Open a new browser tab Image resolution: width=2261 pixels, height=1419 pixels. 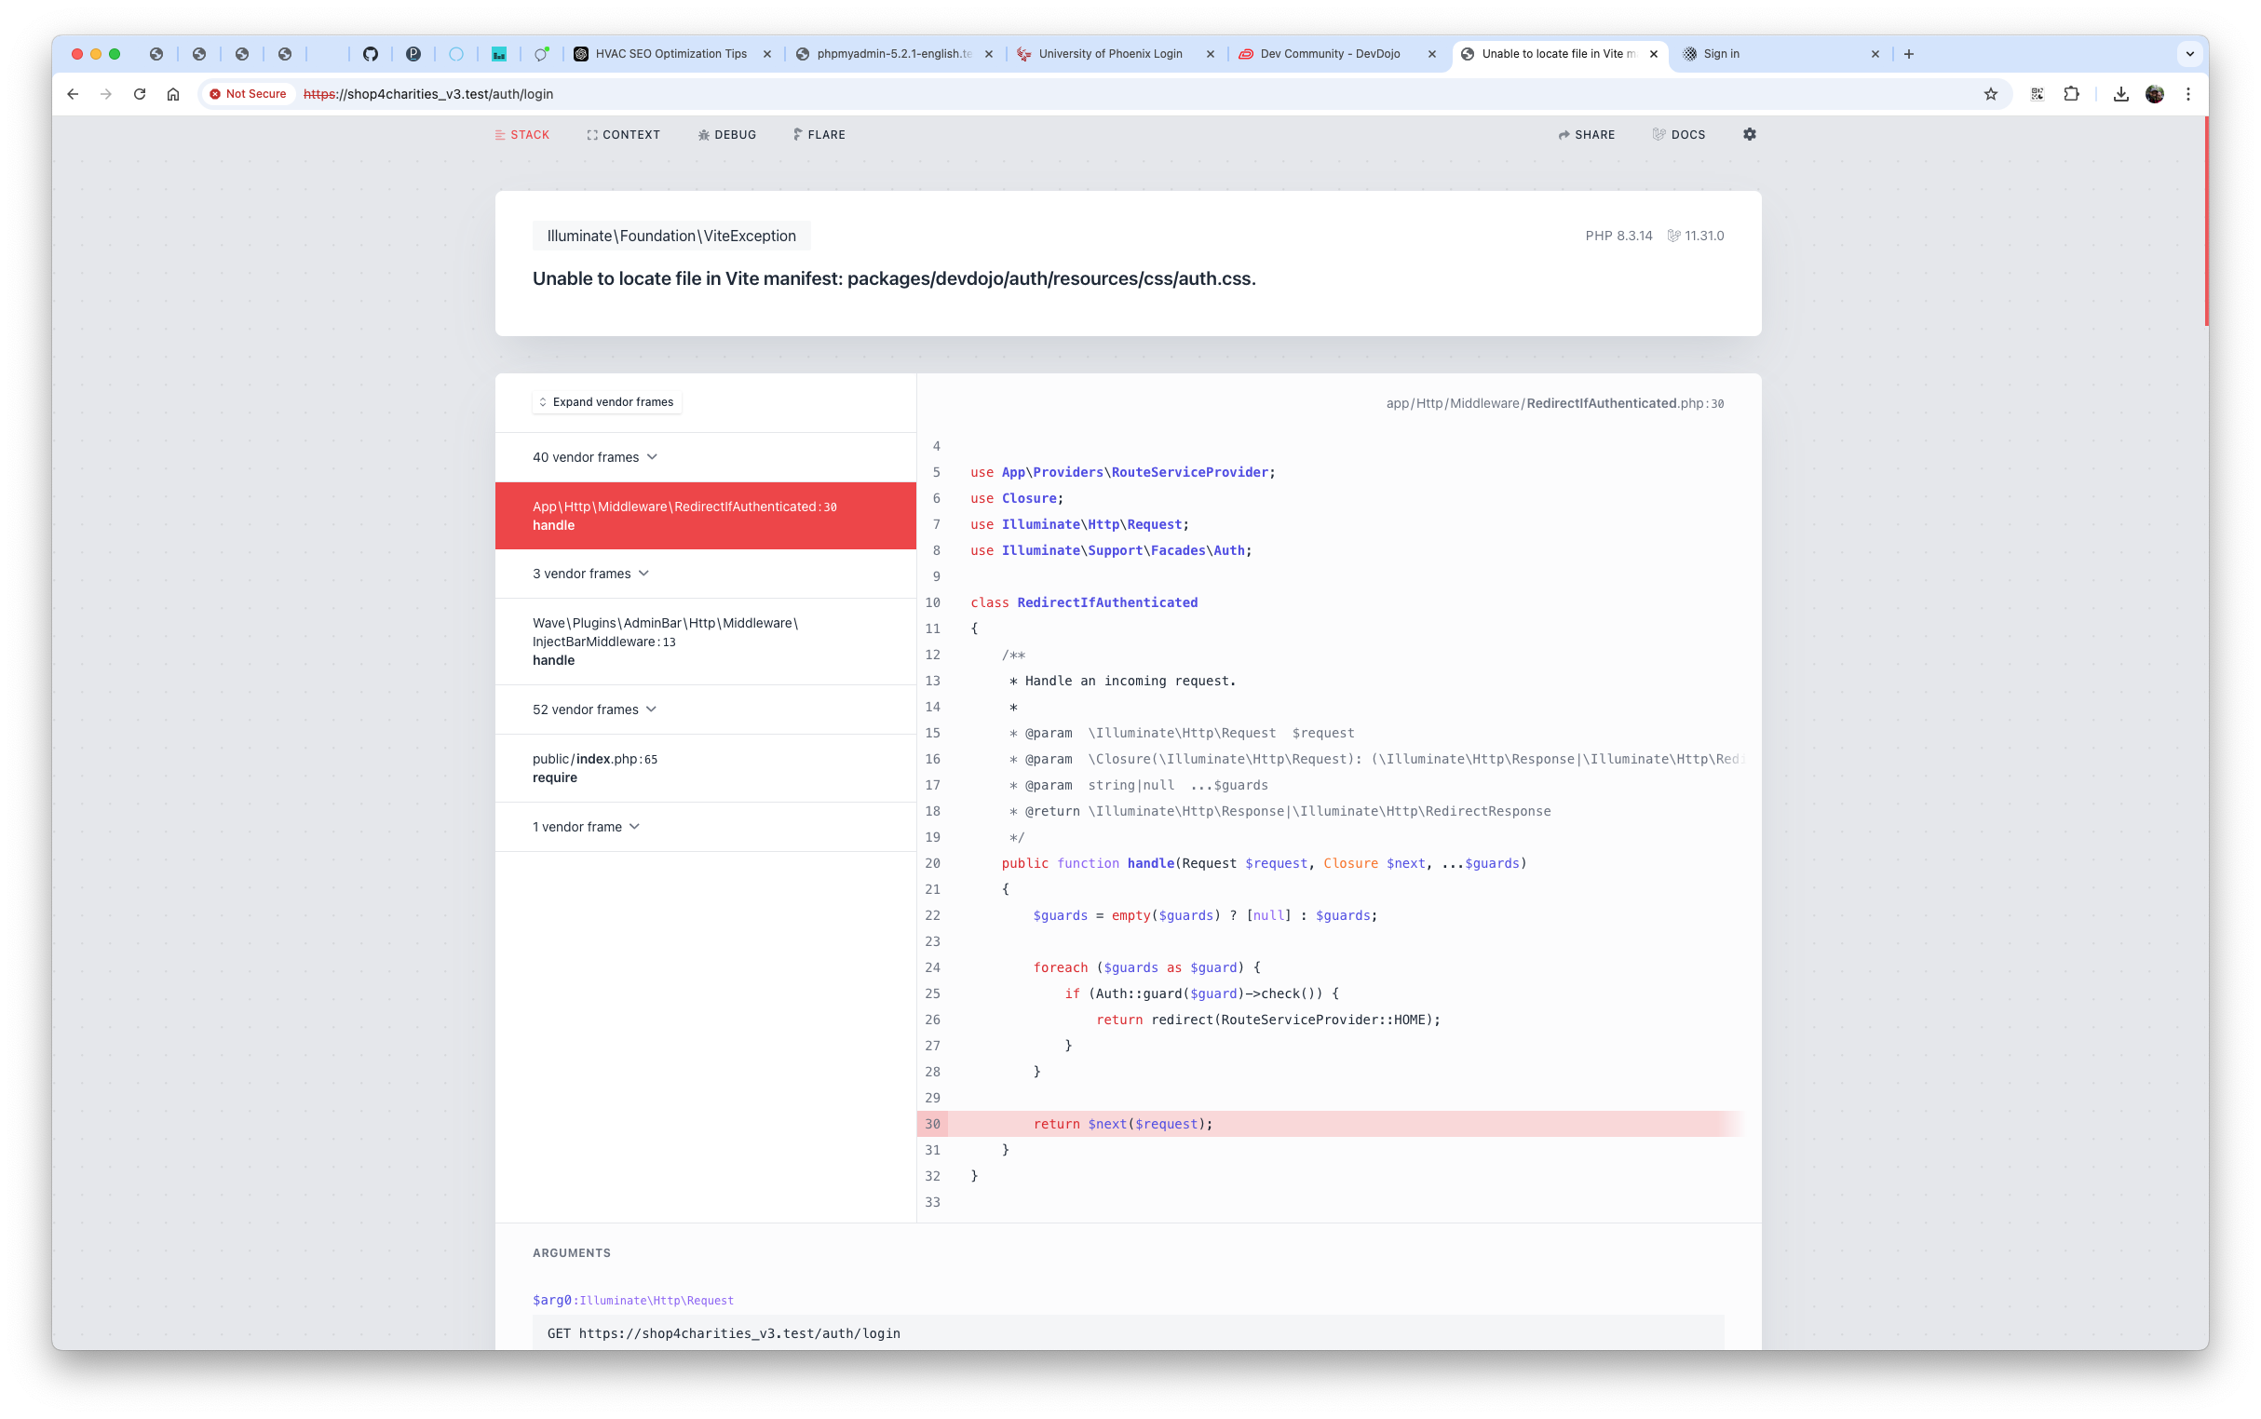[1909, 53]
